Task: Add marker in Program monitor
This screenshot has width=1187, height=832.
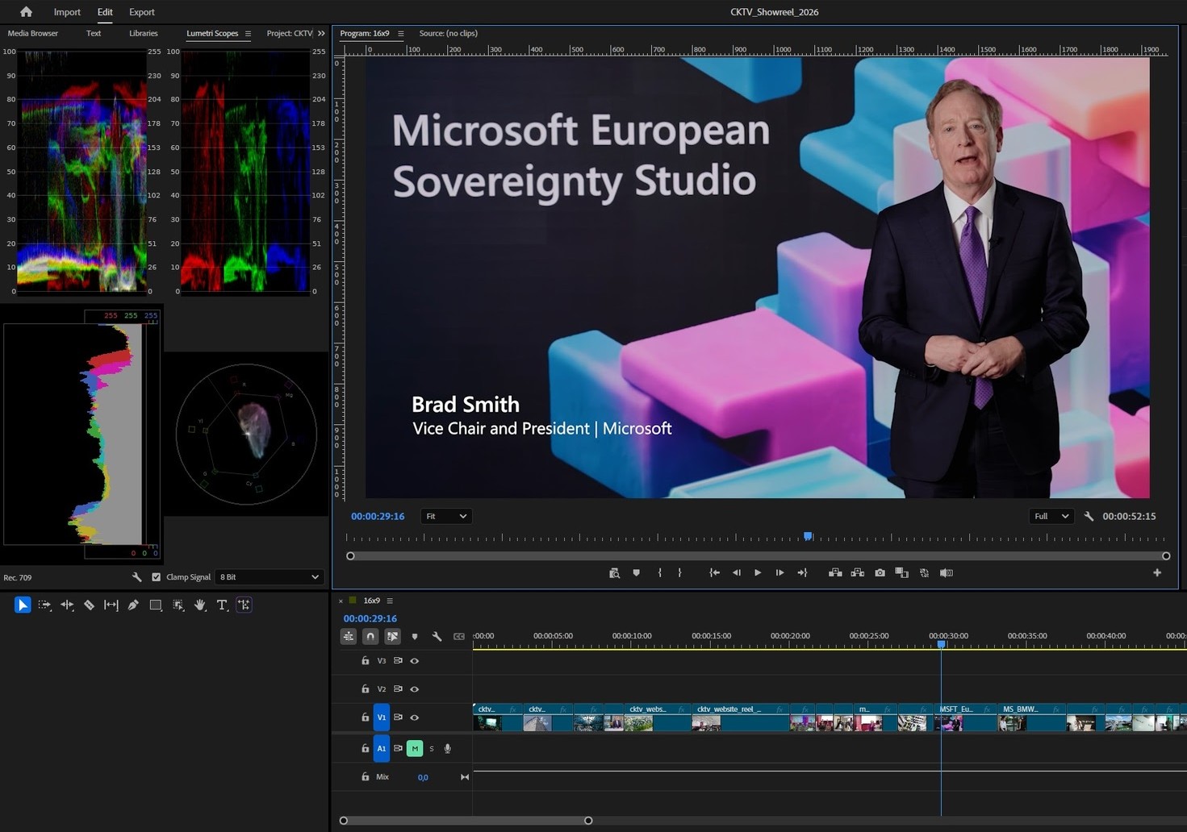Action: (x=636, y=572)
